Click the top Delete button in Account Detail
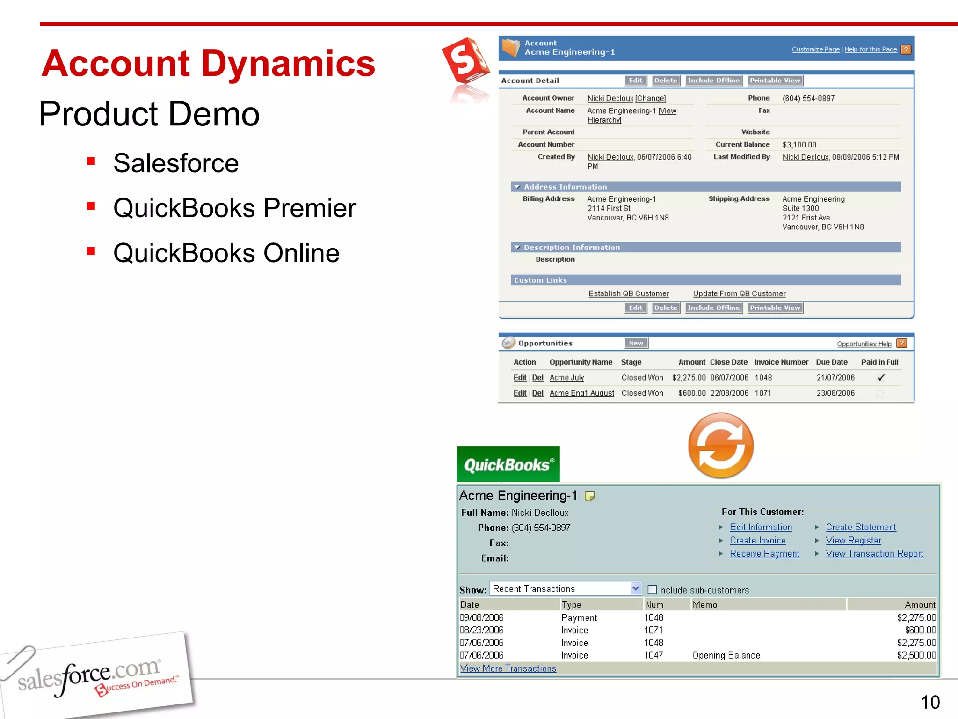The width and height of the screenshot is (958, 719). pos(666,81)
